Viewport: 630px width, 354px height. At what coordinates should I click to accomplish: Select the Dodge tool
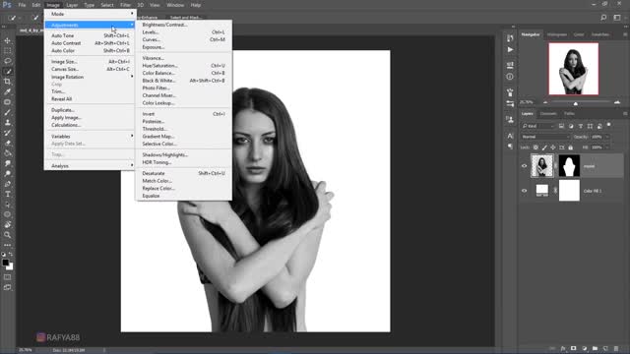click(x=7, y=174)
